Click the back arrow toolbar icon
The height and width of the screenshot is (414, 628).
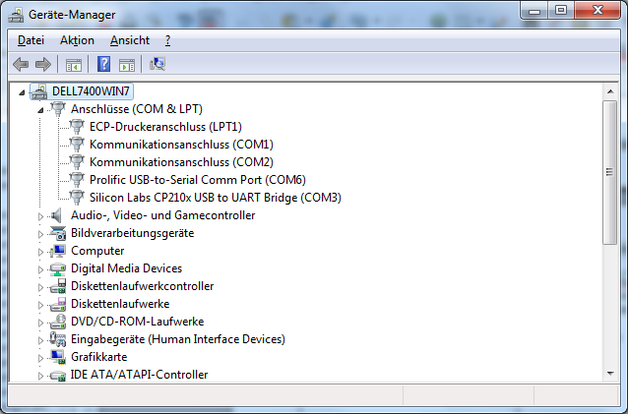(21, 64)
